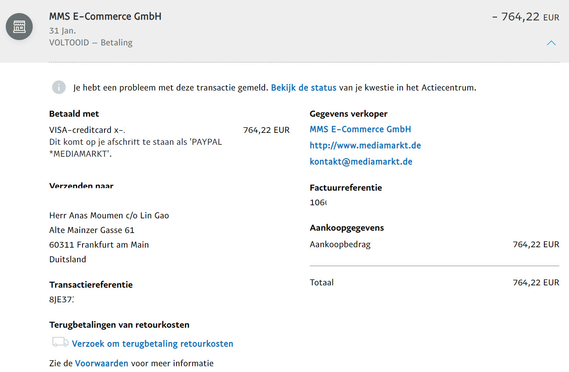This screenshot has width=569, height=372.
Task: Click the kontakt@mediamarkt.de email link
Action: tap(361, 162)
